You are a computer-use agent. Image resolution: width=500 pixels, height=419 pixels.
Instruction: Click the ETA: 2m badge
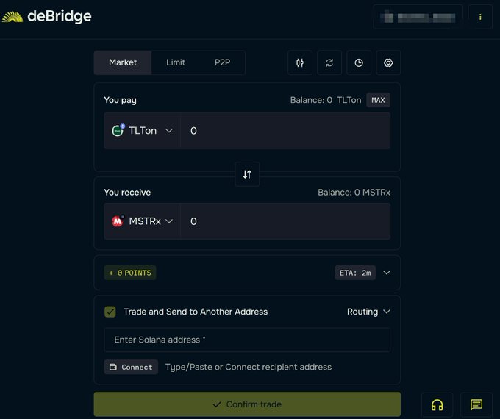[x=355, y=273]
